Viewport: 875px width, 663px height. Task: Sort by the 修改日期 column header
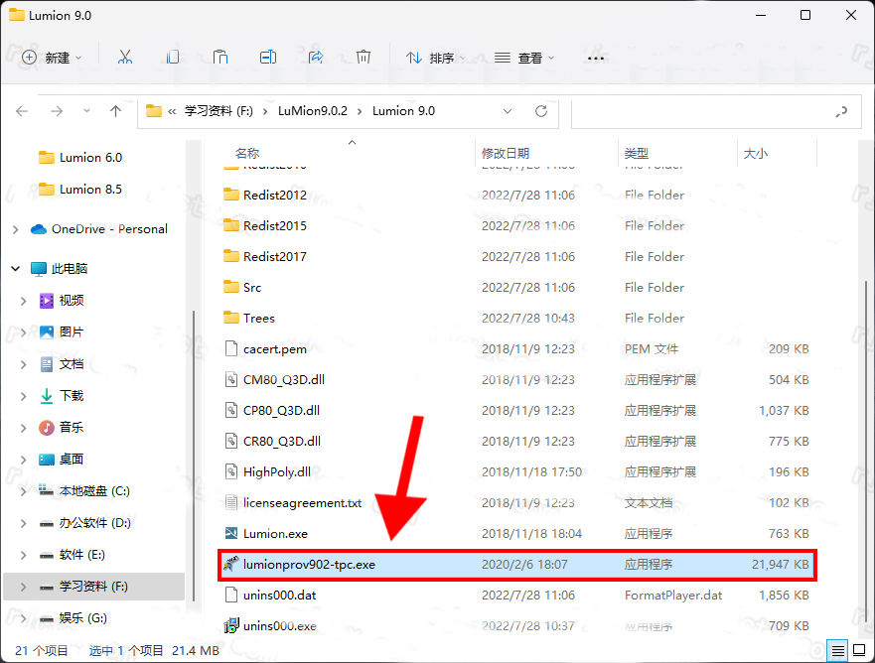click(x=506, y=153)
